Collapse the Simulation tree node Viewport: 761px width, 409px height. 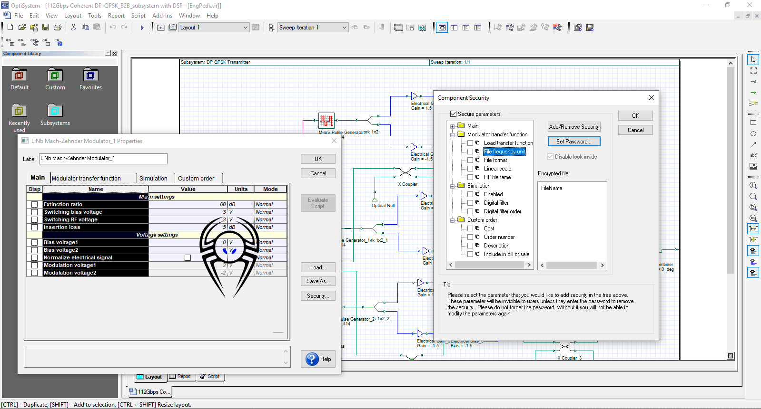[452, 186]
